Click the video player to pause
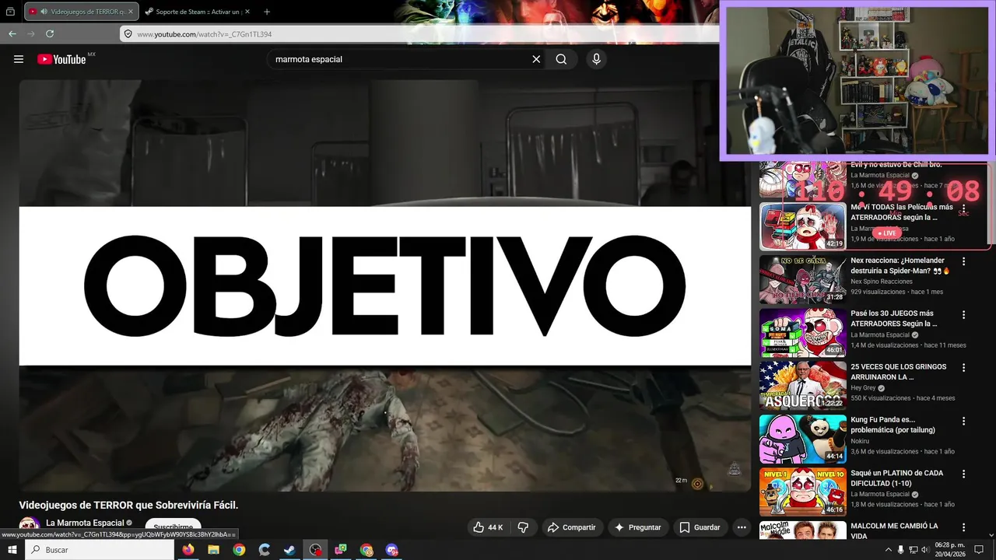This screenshot has height=560, width=996. click(385, 285)
